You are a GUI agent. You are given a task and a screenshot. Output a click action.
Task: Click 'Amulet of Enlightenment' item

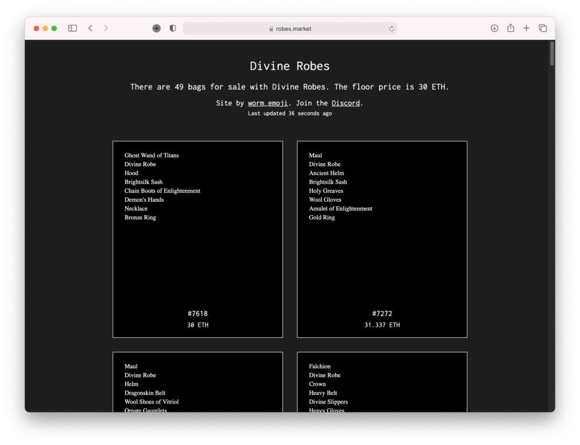340,208
